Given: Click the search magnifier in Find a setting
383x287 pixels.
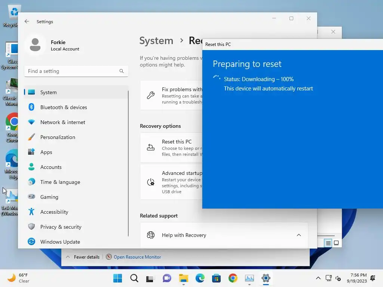Looking at the screenshot, I should click(122, 71).
